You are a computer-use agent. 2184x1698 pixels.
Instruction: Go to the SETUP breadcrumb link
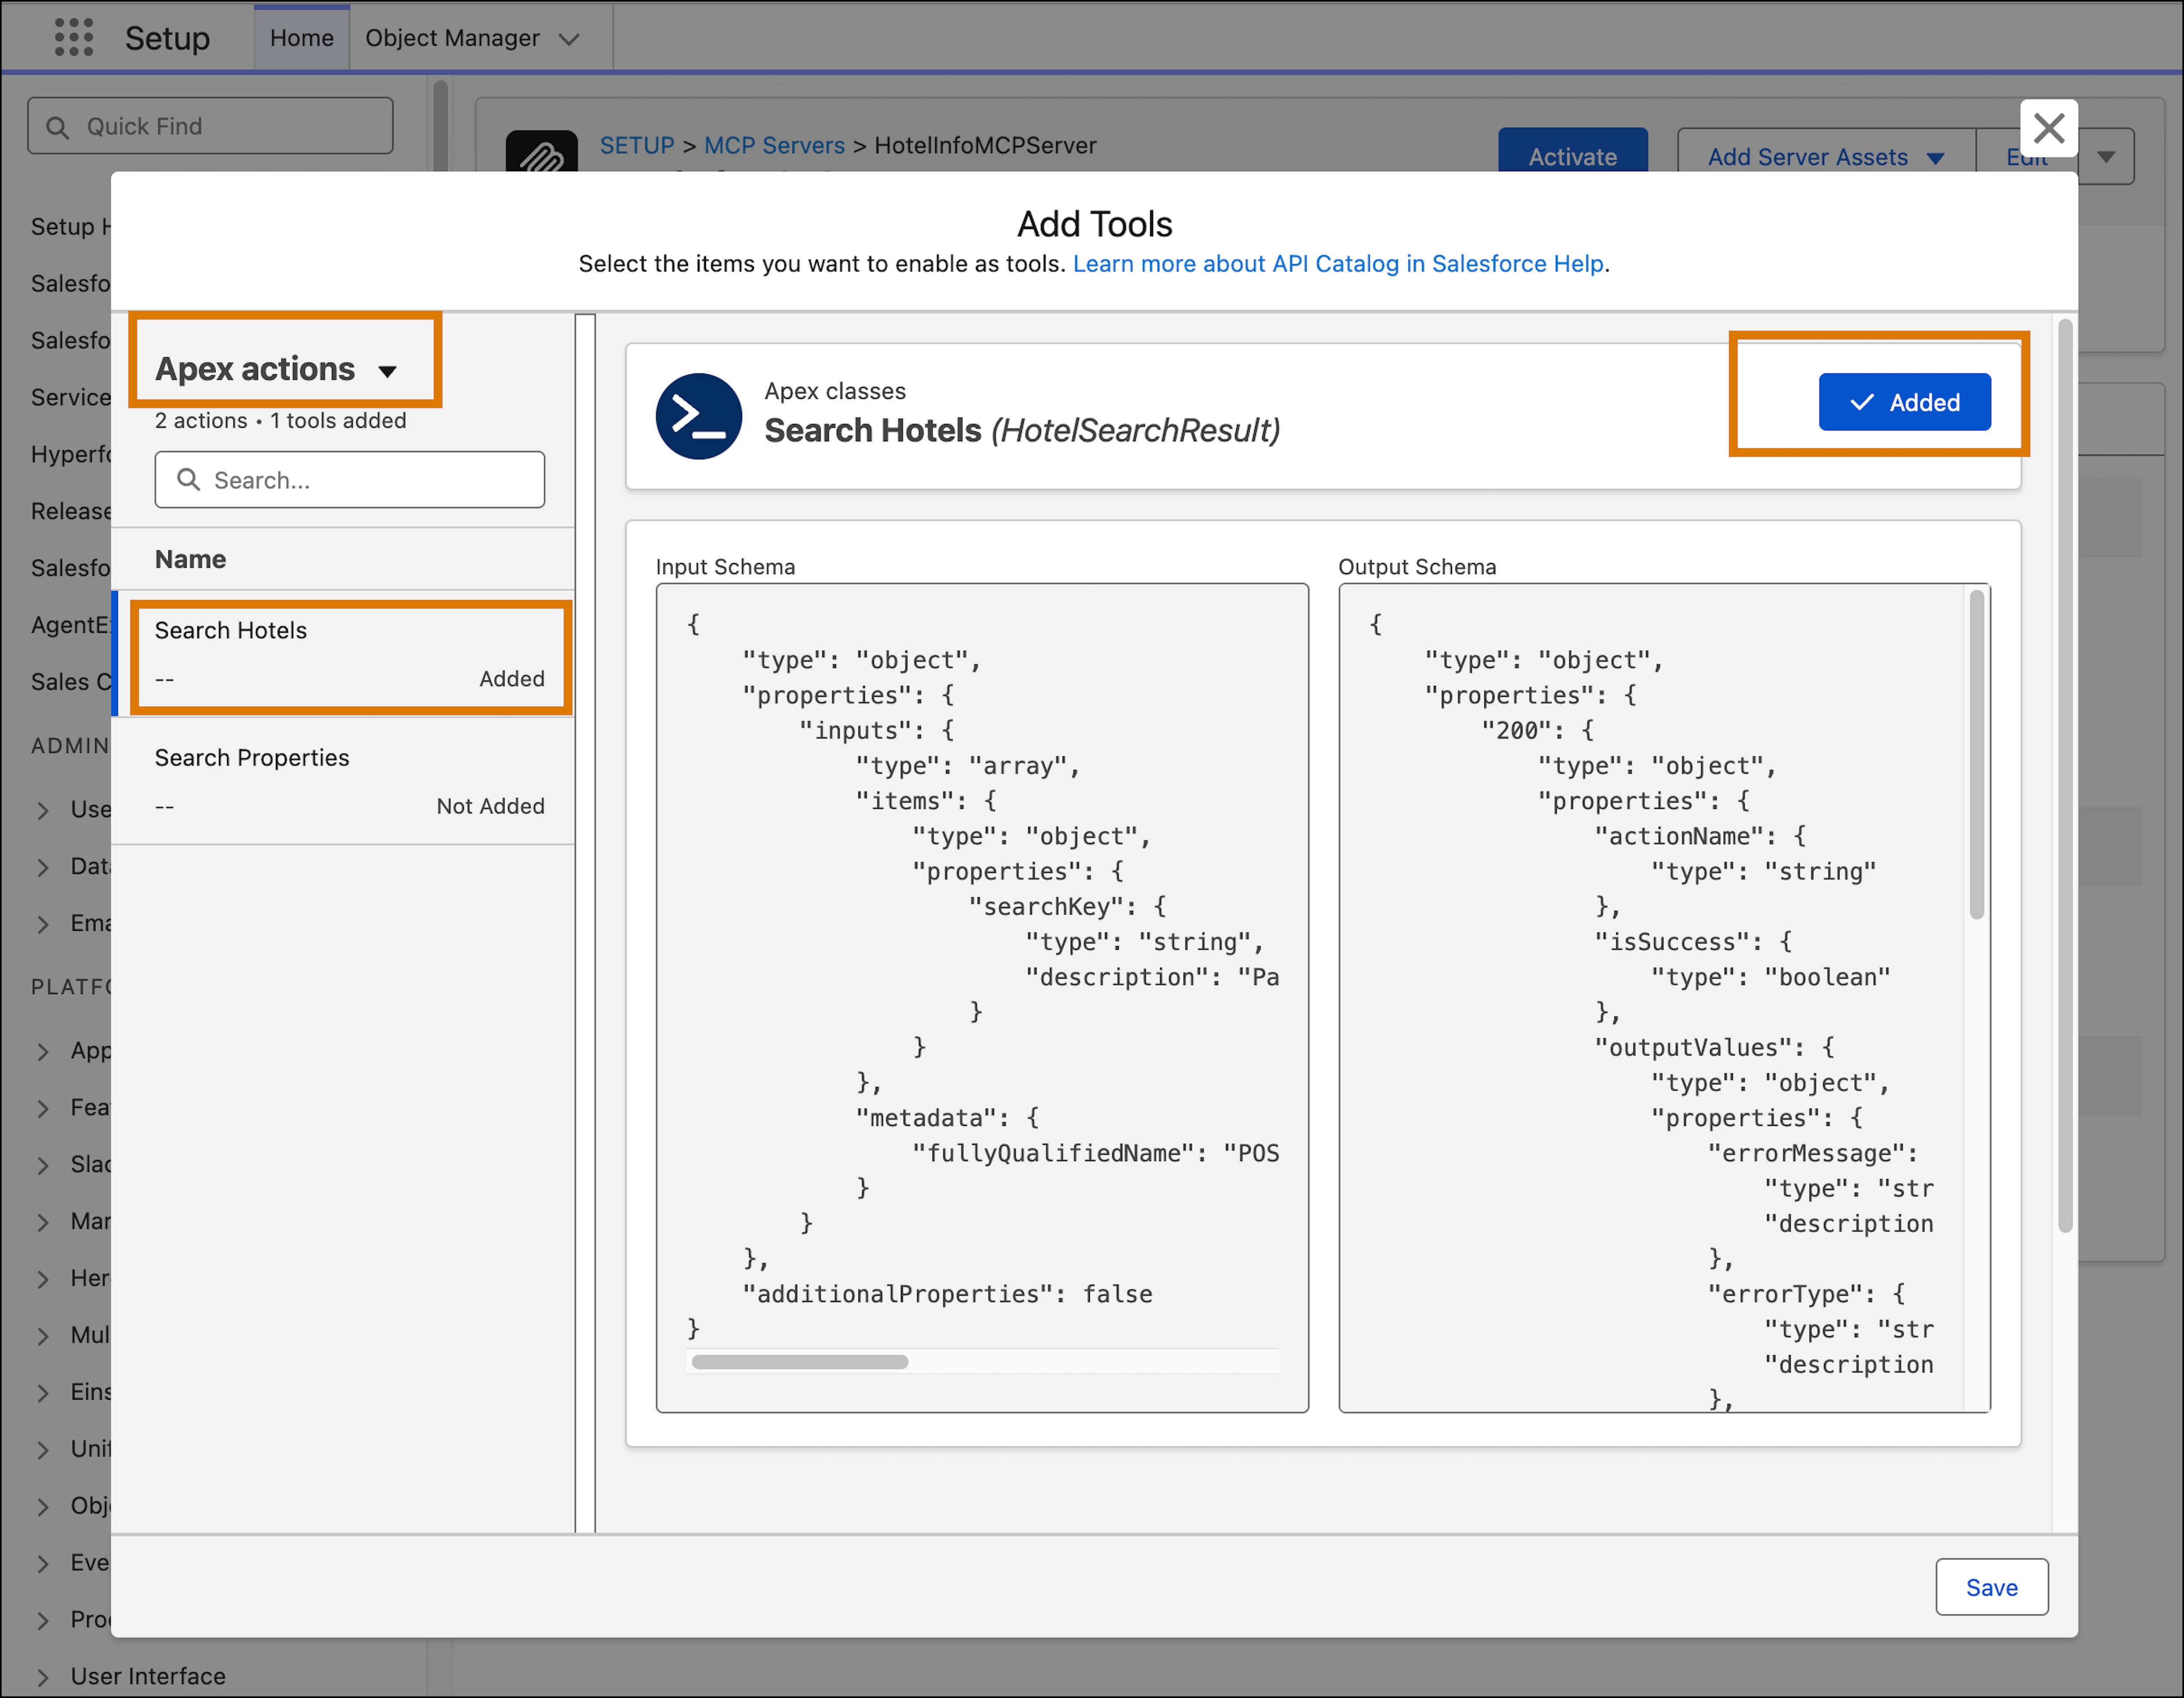point(637,146)
